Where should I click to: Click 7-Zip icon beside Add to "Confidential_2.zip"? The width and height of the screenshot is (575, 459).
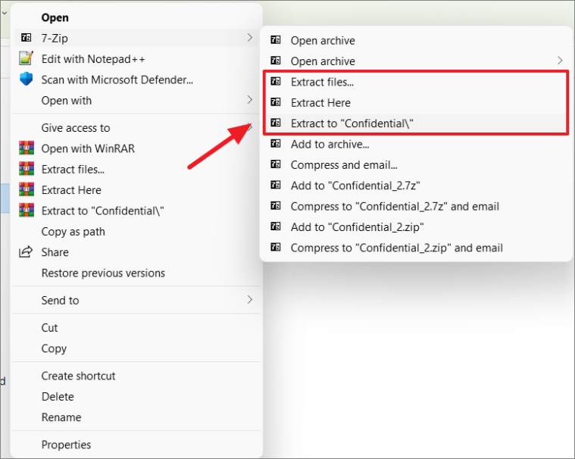tap(276, 226)
